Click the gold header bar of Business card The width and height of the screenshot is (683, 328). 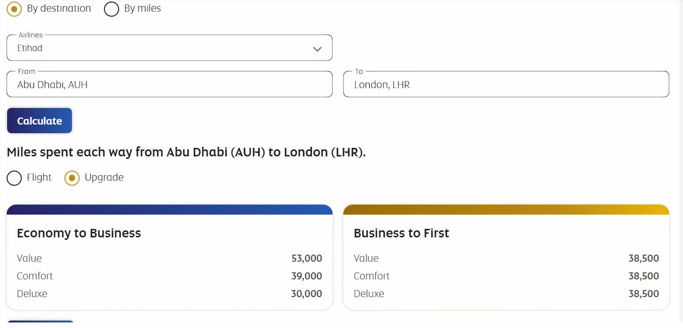(506, 210)
